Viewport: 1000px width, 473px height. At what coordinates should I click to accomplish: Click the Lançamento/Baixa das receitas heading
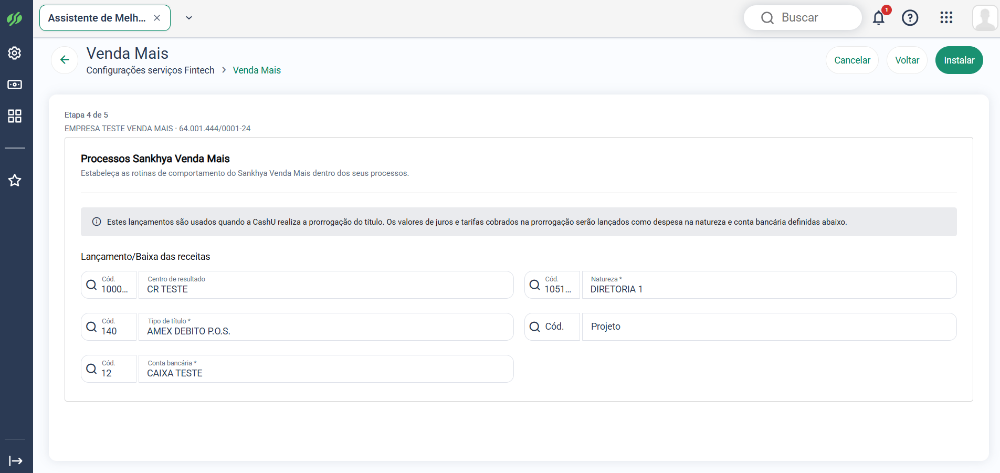point(145,257)
